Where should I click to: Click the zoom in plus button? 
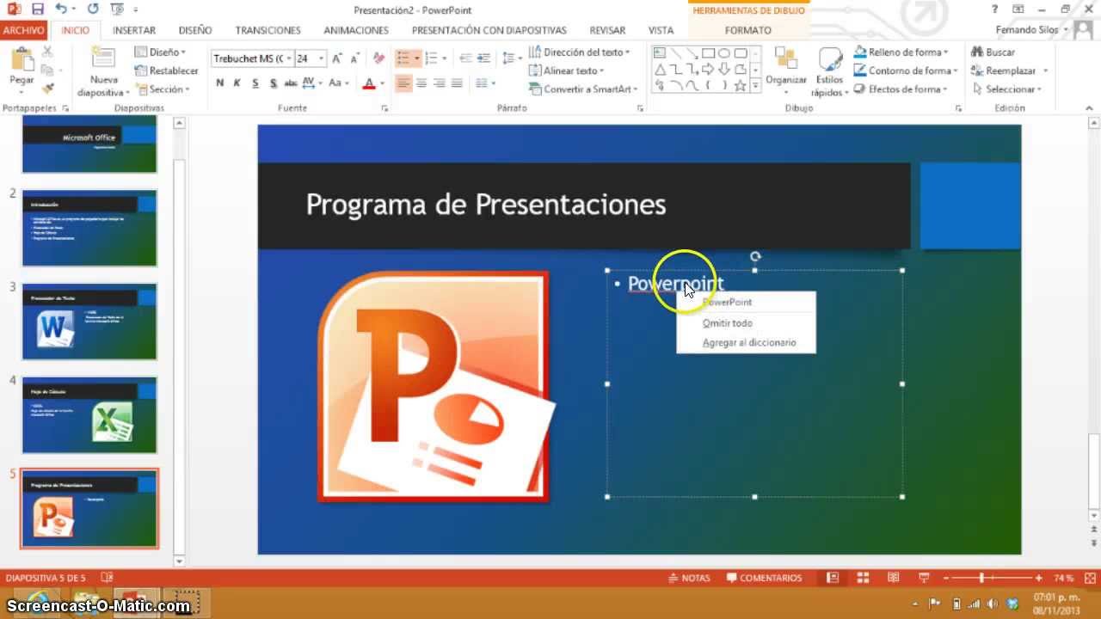click(x=1038, y=578)
